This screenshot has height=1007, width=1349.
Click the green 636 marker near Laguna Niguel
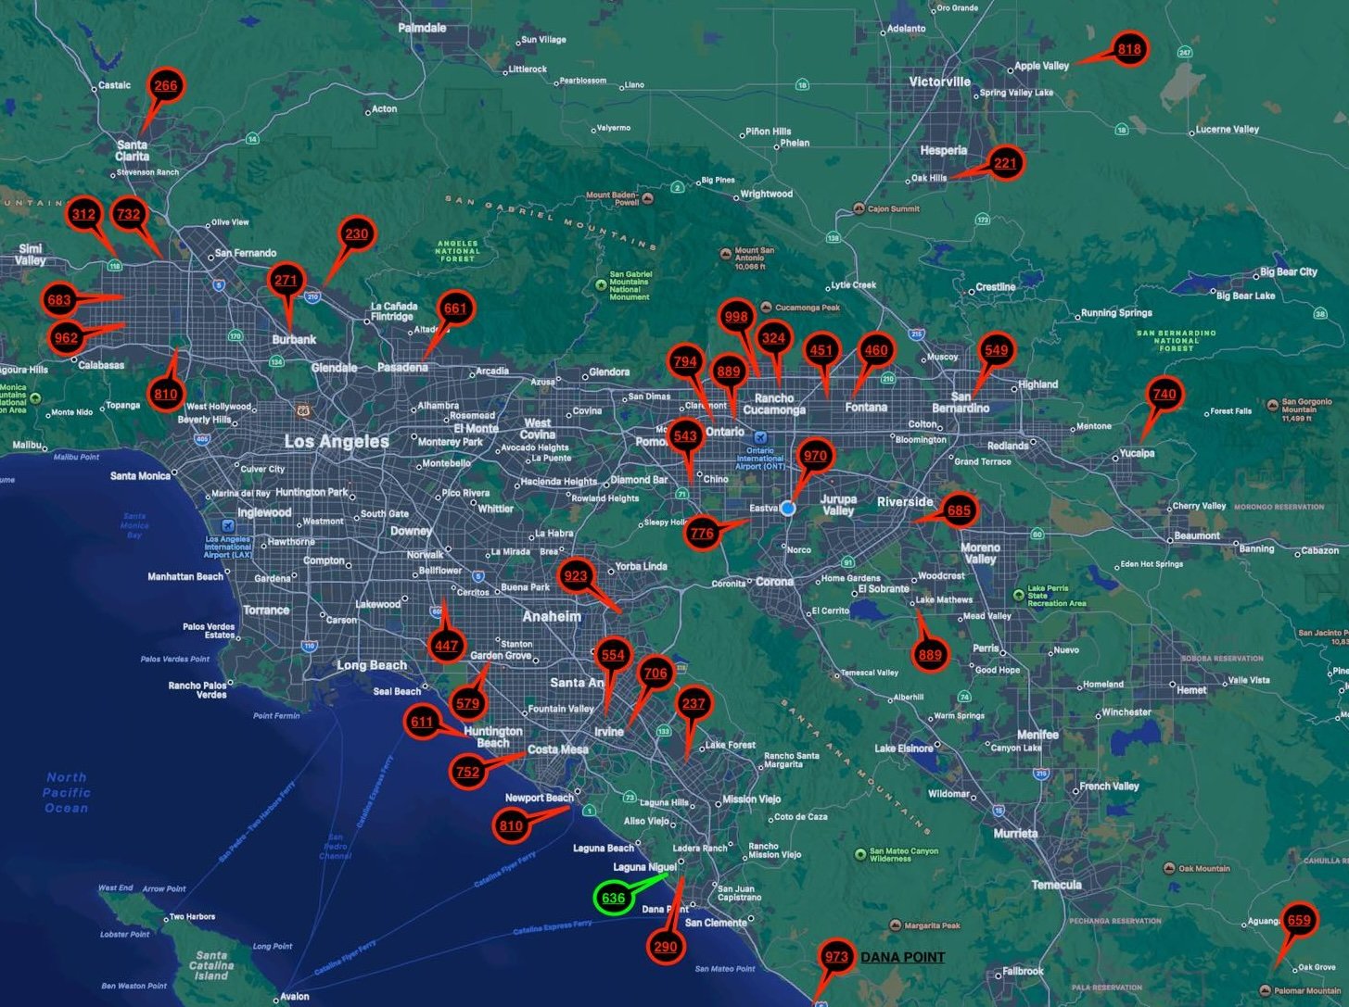coord(613,899)
